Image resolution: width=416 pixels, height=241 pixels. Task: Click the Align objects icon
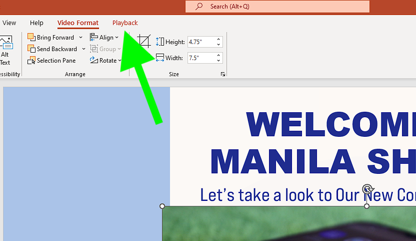[x=94, y=37]
